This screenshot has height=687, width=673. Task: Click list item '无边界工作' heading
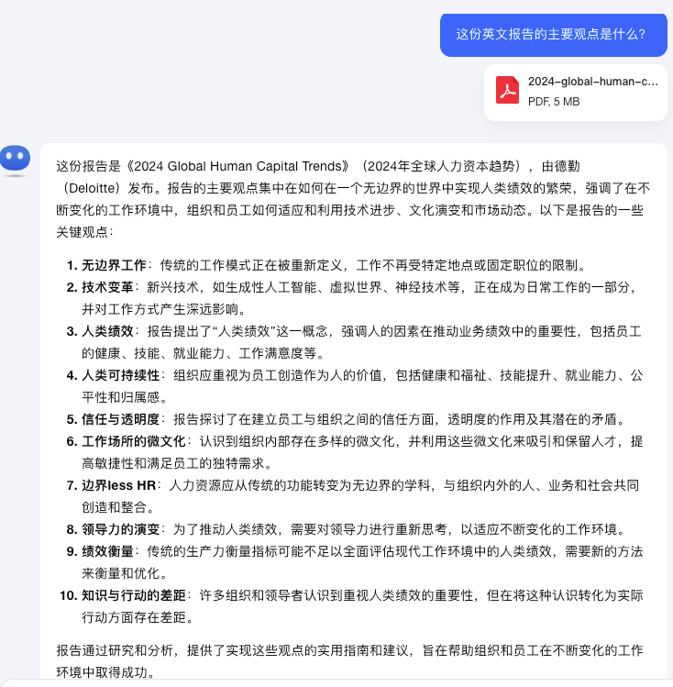pos(114,265)
